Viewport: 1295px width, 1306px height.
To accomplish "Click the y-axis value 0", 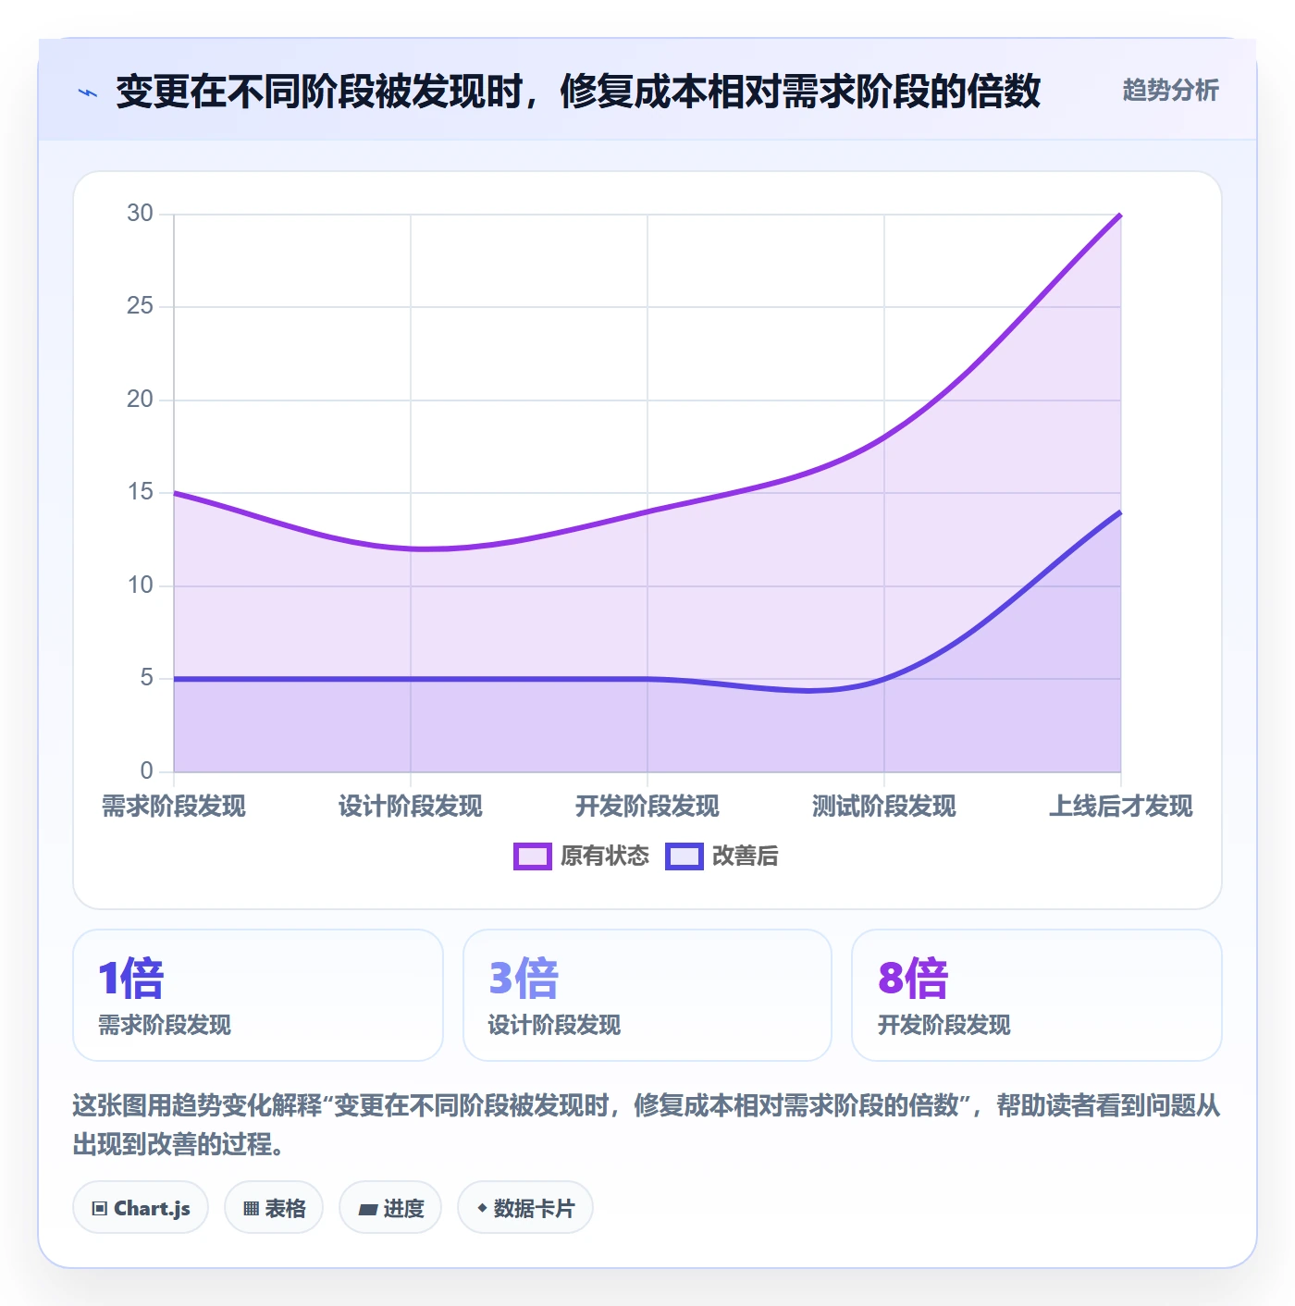I will pos(147,771).
